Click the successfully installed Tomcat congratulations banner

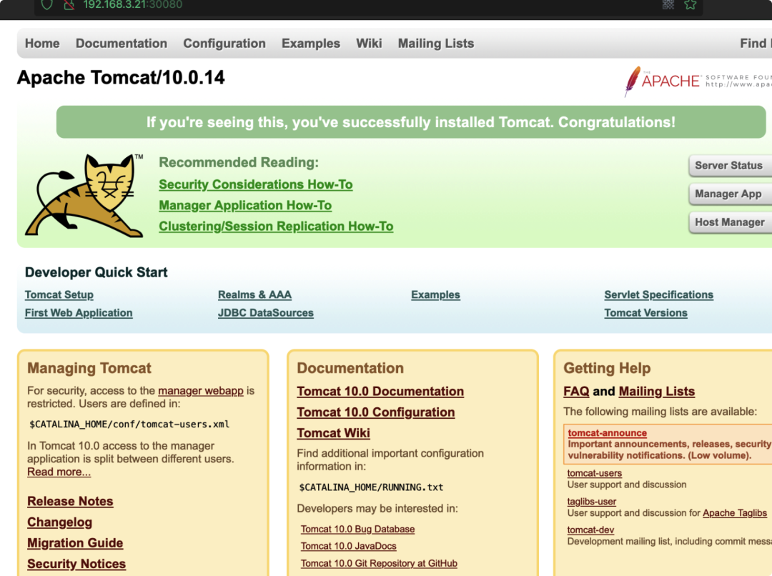(x=411, y=122)
